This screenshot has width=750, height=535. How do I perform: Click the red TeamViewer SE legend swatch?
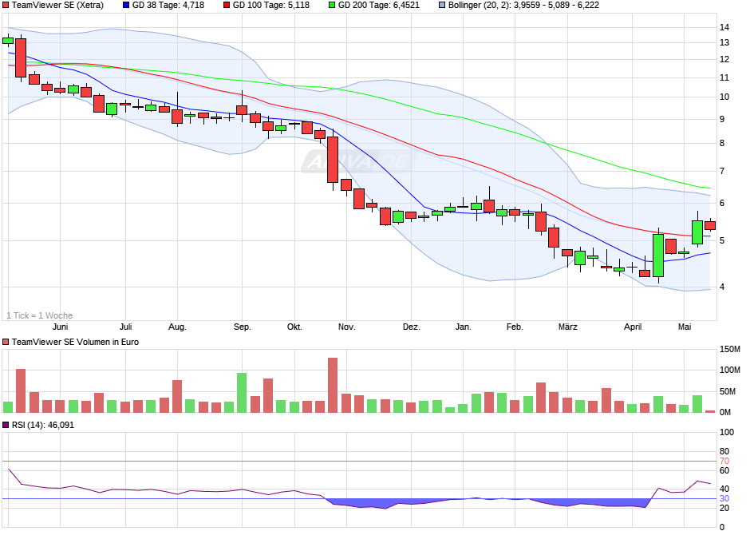(6, 6)
